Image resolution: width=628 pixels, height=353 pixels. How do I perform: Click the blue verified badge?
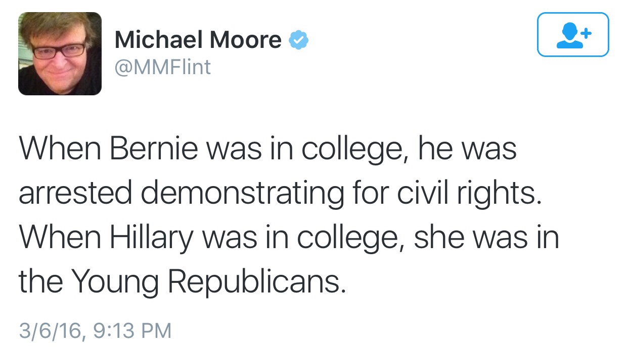click(x=298, y=40)
